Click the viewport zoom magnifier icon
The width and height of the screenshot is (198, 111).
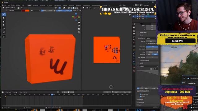coord(79,23)
